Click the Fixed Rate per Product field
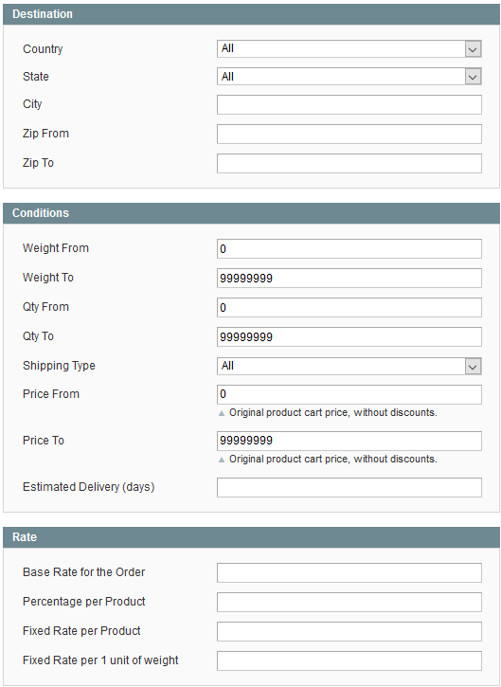Screen dimensions: 501x687 349,631
